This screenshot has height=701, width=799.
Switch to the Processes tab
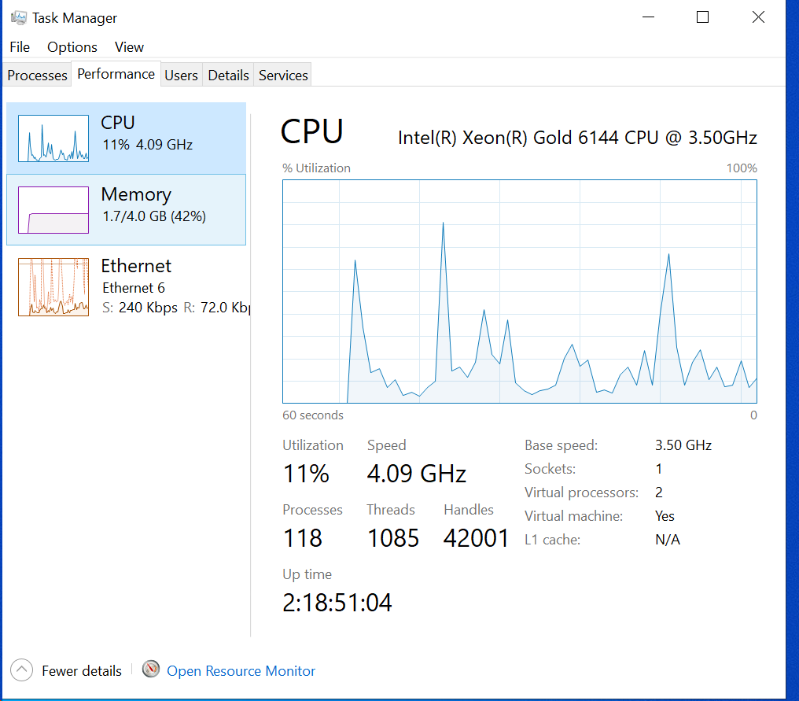click(x=37, y=75)
